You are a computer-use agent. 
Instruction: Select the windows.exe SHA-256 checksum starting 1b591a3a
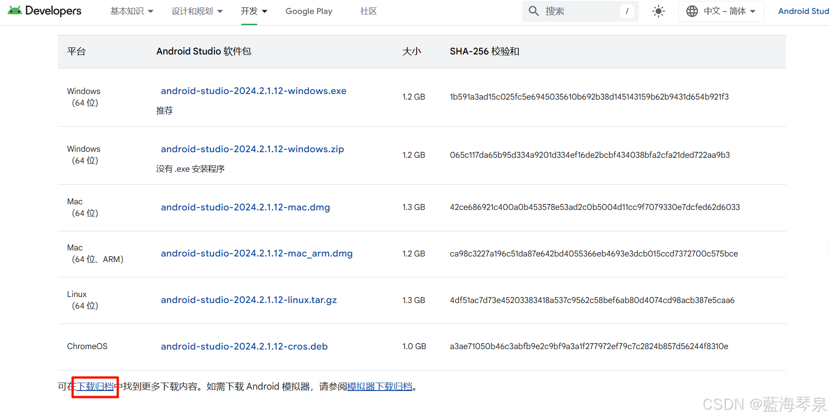click(x=589, y=97)
